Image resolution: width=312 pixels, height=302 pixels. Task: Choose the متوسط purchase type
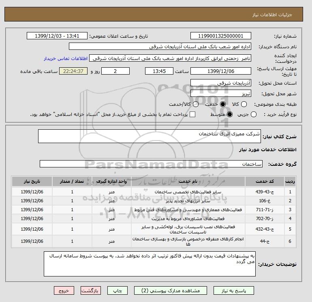coord(230,114)
